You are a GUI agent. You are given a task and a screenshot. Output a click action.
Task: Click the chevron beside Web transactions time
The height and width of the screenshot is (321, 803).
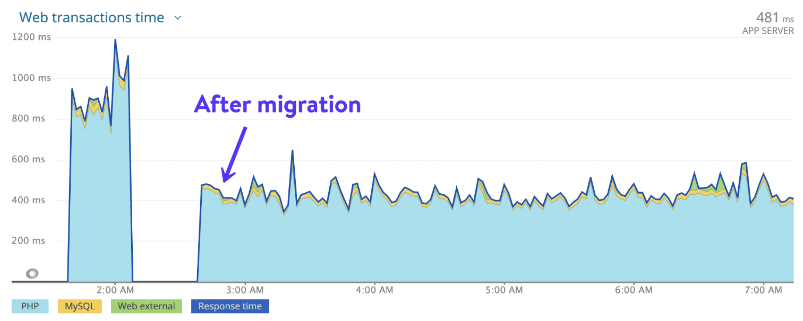pos(177,18)
